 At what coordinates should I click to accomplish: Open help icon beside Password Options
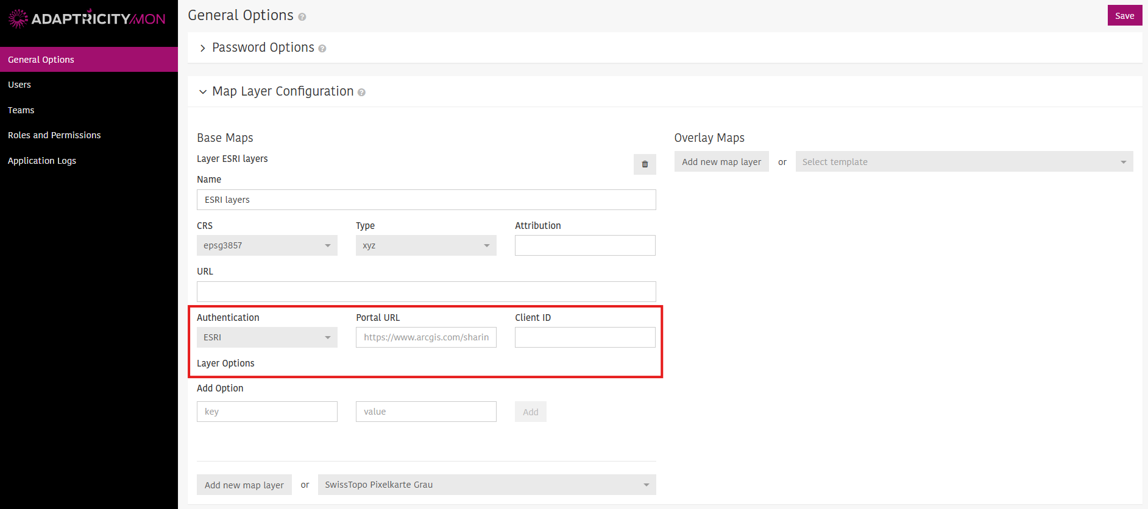322,49
